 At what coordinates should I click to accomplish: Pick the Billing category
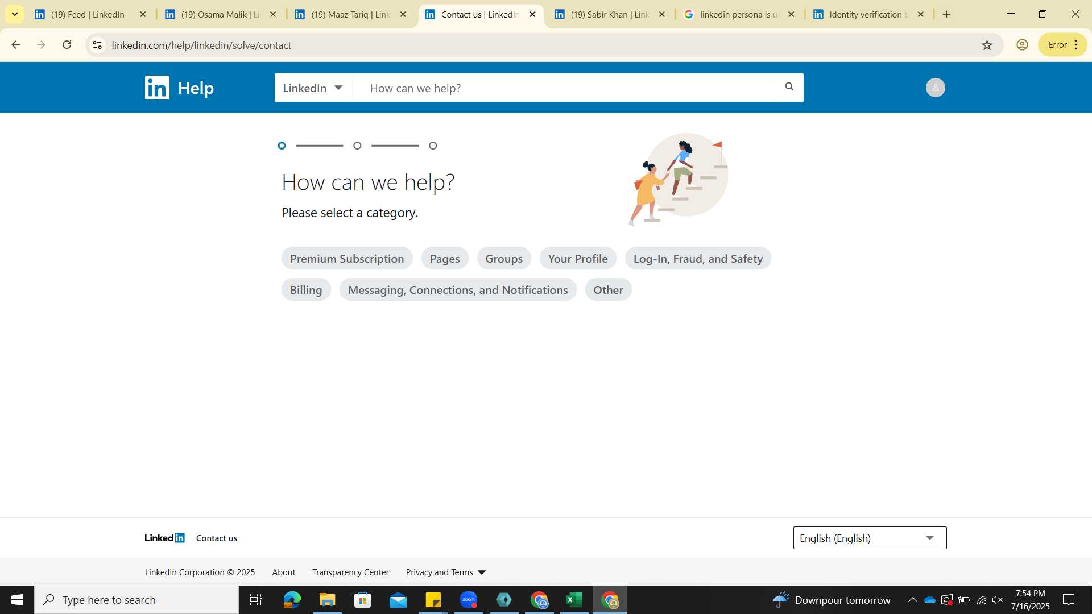[x=306, y=290]
